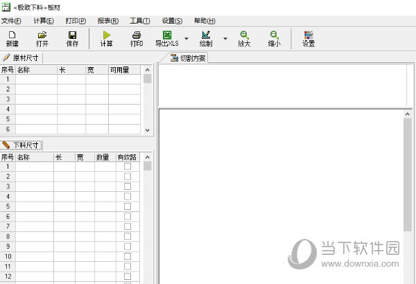Open a file with the 打开 icon
This screenshot has height=284, width=416.
click(x=42, y=39)
